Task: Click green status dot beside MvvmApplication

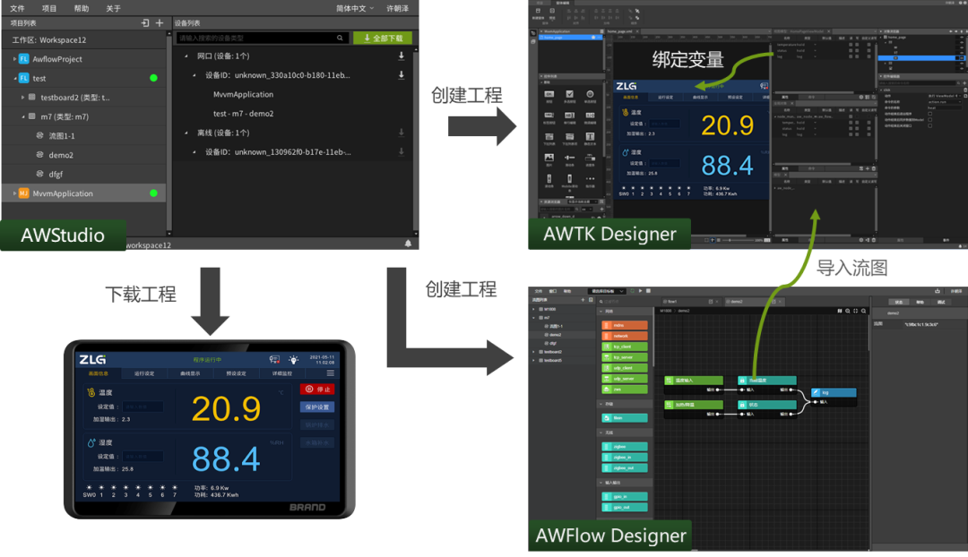Action: tap(153, 193)
